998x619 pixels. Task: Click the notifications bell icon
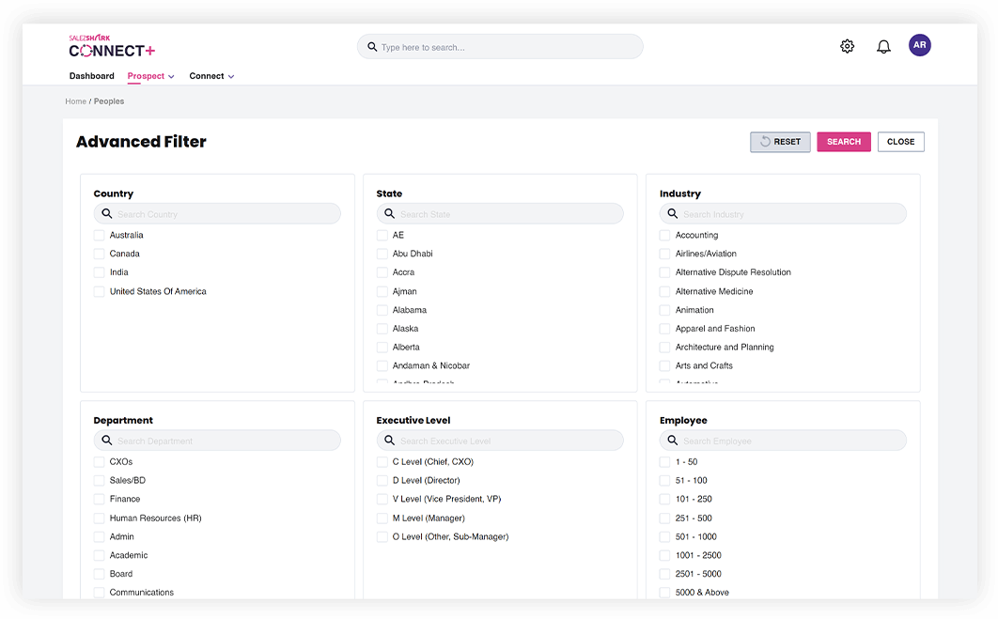[883, 46]
